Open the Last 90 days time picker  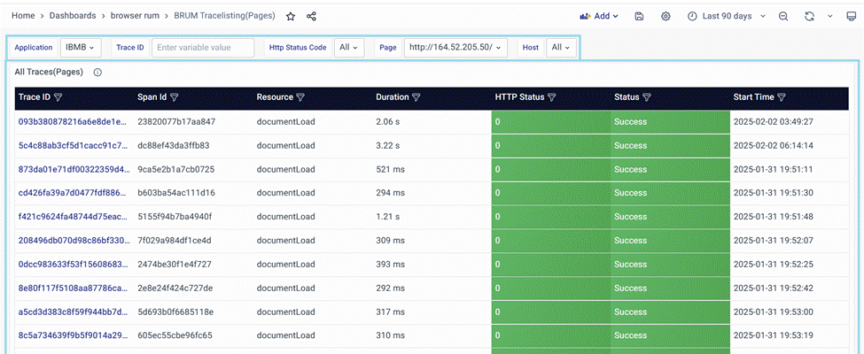coord(725,16)
